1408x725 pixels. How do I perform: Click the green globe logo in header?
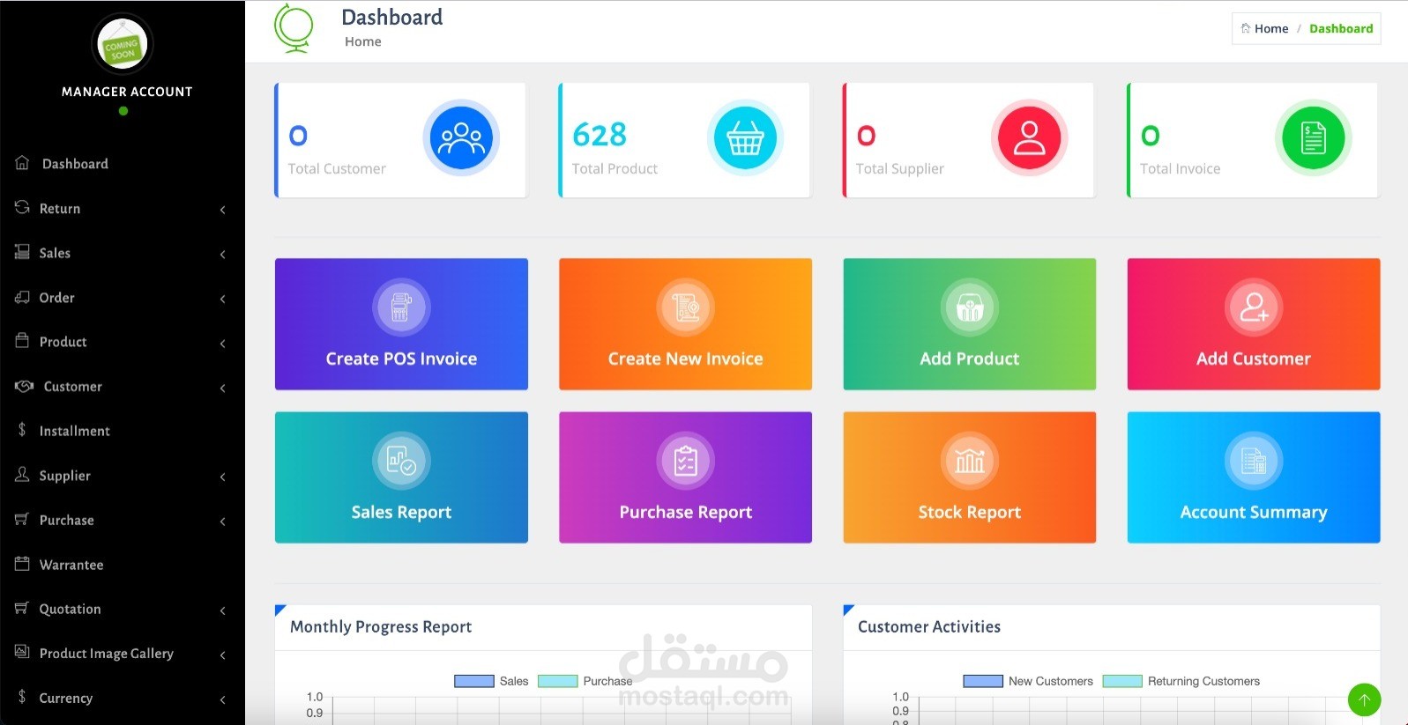click(x=294, y=28)
